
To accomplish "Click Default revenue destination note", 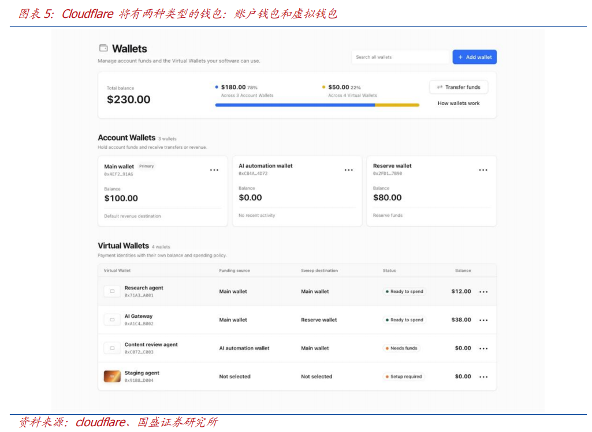I will tap(132, 216).
